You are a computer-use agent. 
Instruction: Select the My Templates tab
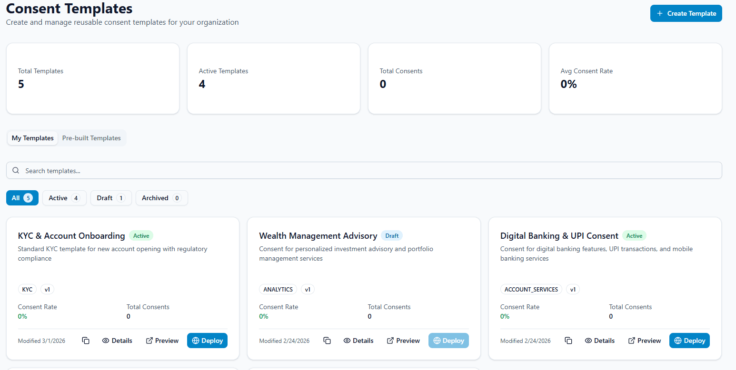tap(32, 138)
